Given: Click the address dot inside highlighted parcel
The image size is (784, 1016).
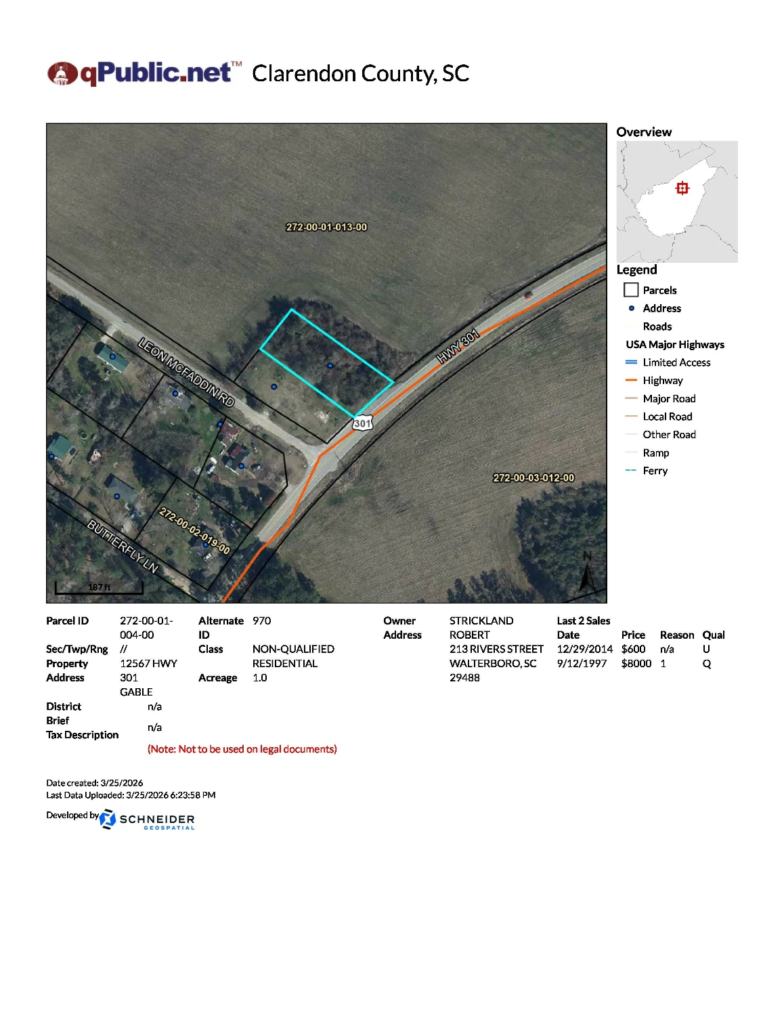Looking at the screenshot, I should pyautogui.click(x=330, y=366).
